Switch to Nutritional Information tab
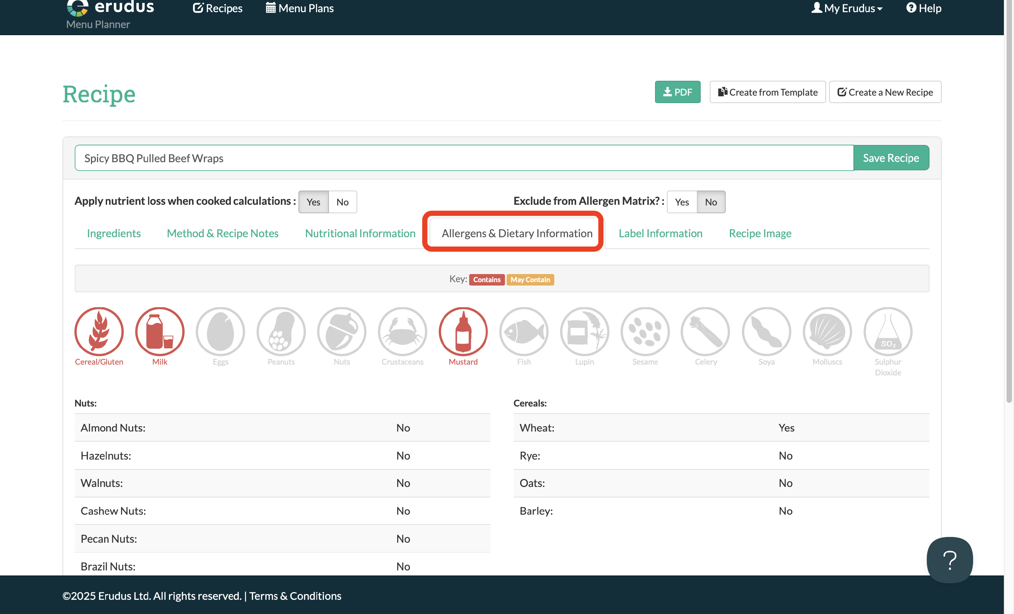The width and height of the screenshot is (1014, 614). [x=360, y=234]
